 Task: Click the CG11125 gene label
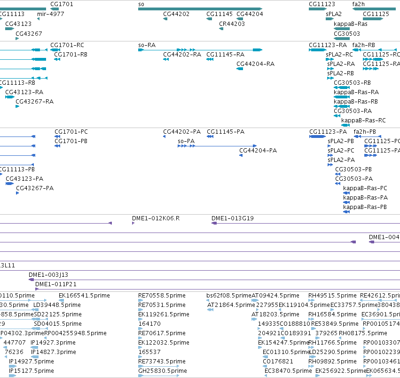point(376,14)
